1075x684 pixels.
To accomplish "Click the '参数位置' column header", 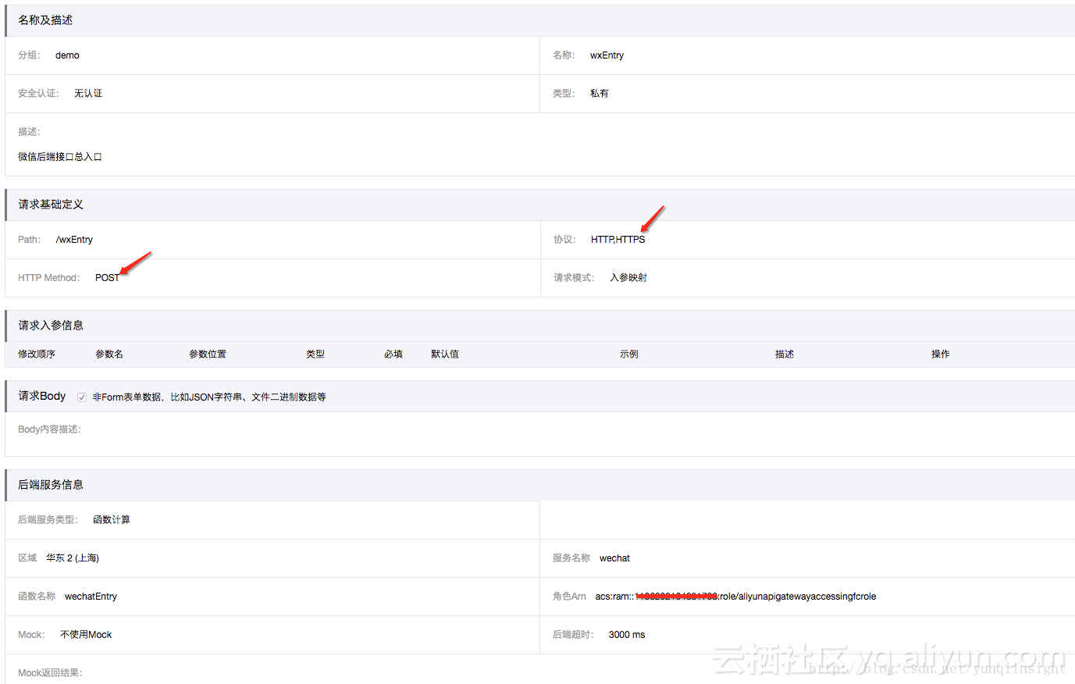I will click(208, 354).
